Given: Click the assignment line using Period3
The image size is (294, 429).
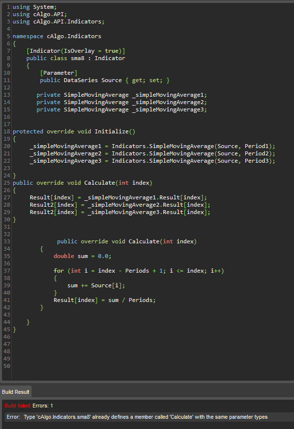Looking at the screenshot, I should click(x=152, y=161).
